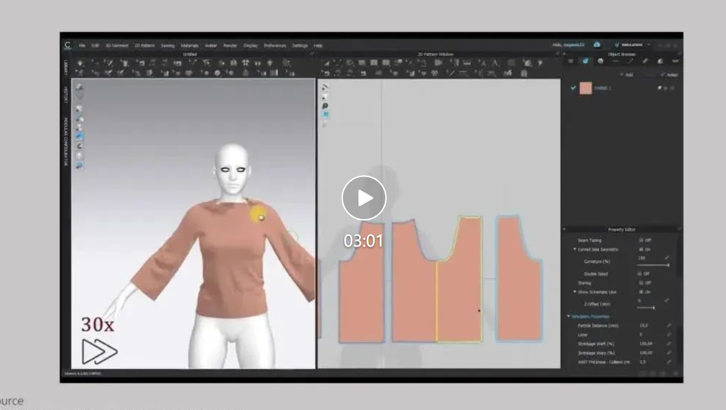Toggle the checkmark beside FABRIC 1

pos(573,88)
